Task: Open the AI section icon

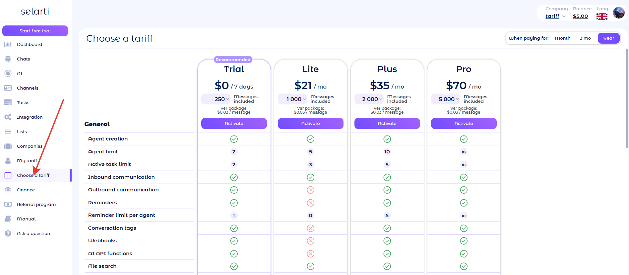Action: coord(8,73)
